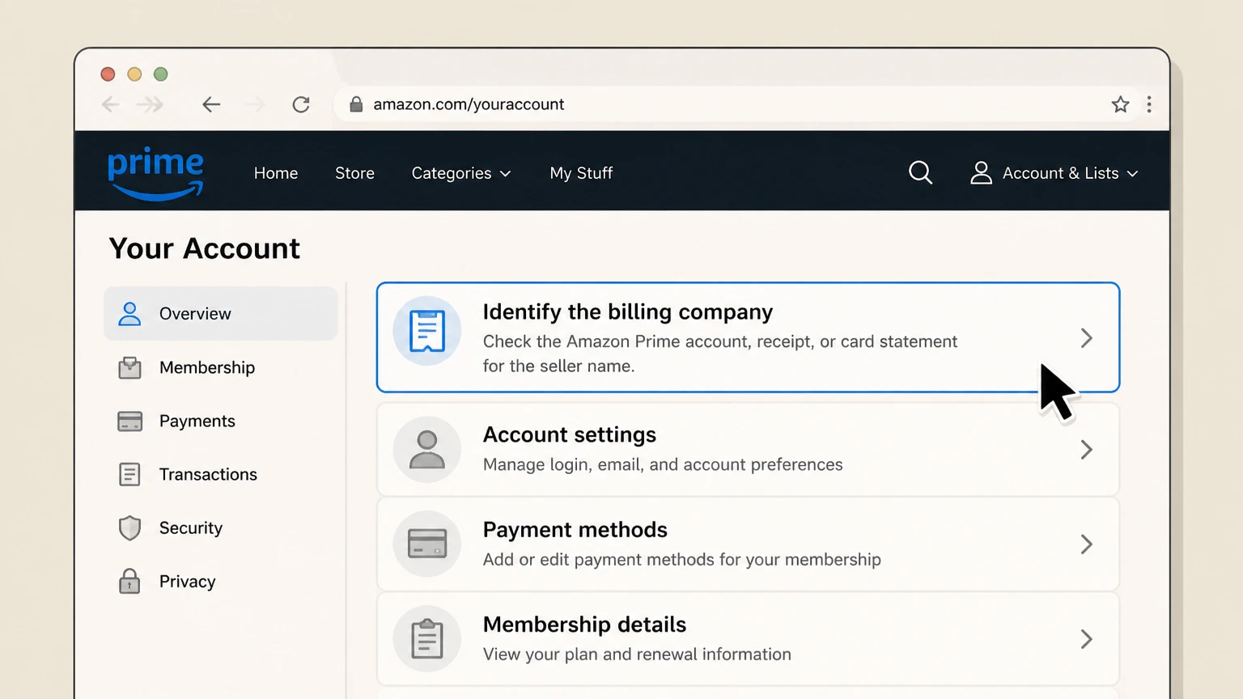1243x699 pixels.
Task: Open Identify the billing company heading
Action: click(x=627, y=312)
